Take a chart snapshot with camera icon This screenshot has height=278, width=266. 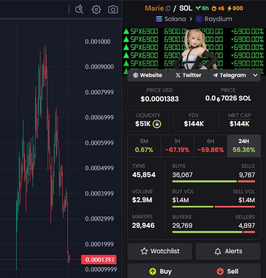[x=113, y=9]
